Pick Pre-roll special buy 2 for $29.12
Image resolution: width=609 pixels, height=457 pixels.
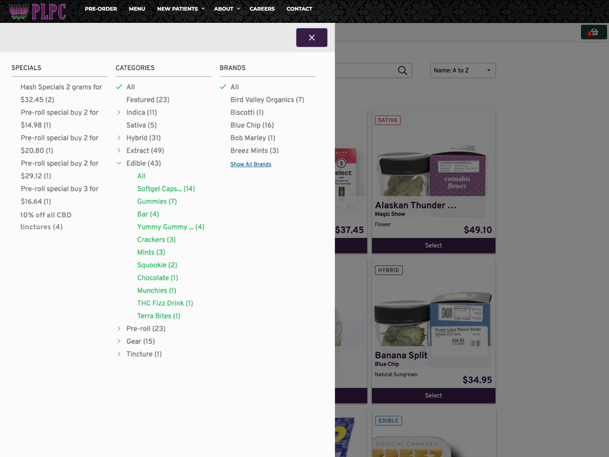(x=60, y=169)
